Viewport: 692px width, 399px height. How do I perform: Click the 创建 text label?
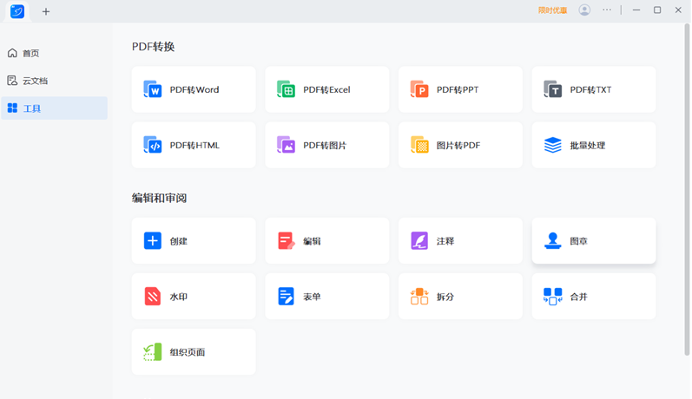179,241
